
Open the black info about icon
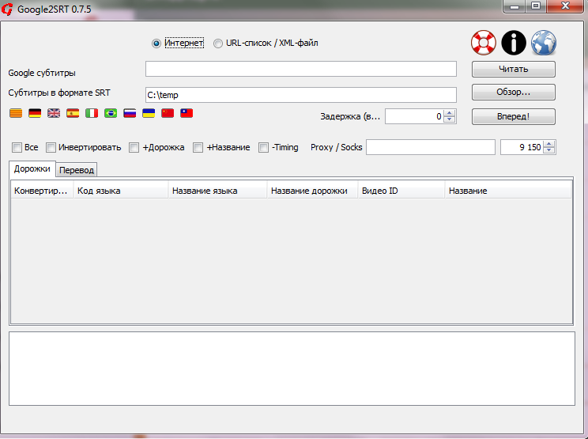pos(514,43)
